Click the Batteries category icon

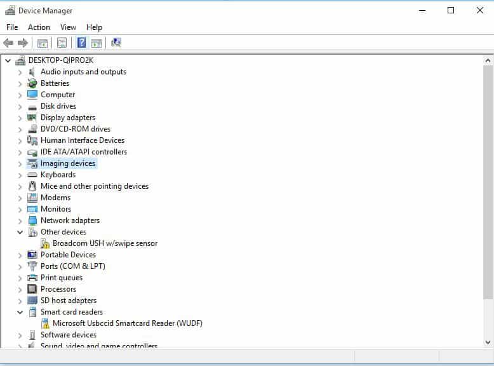32,83
